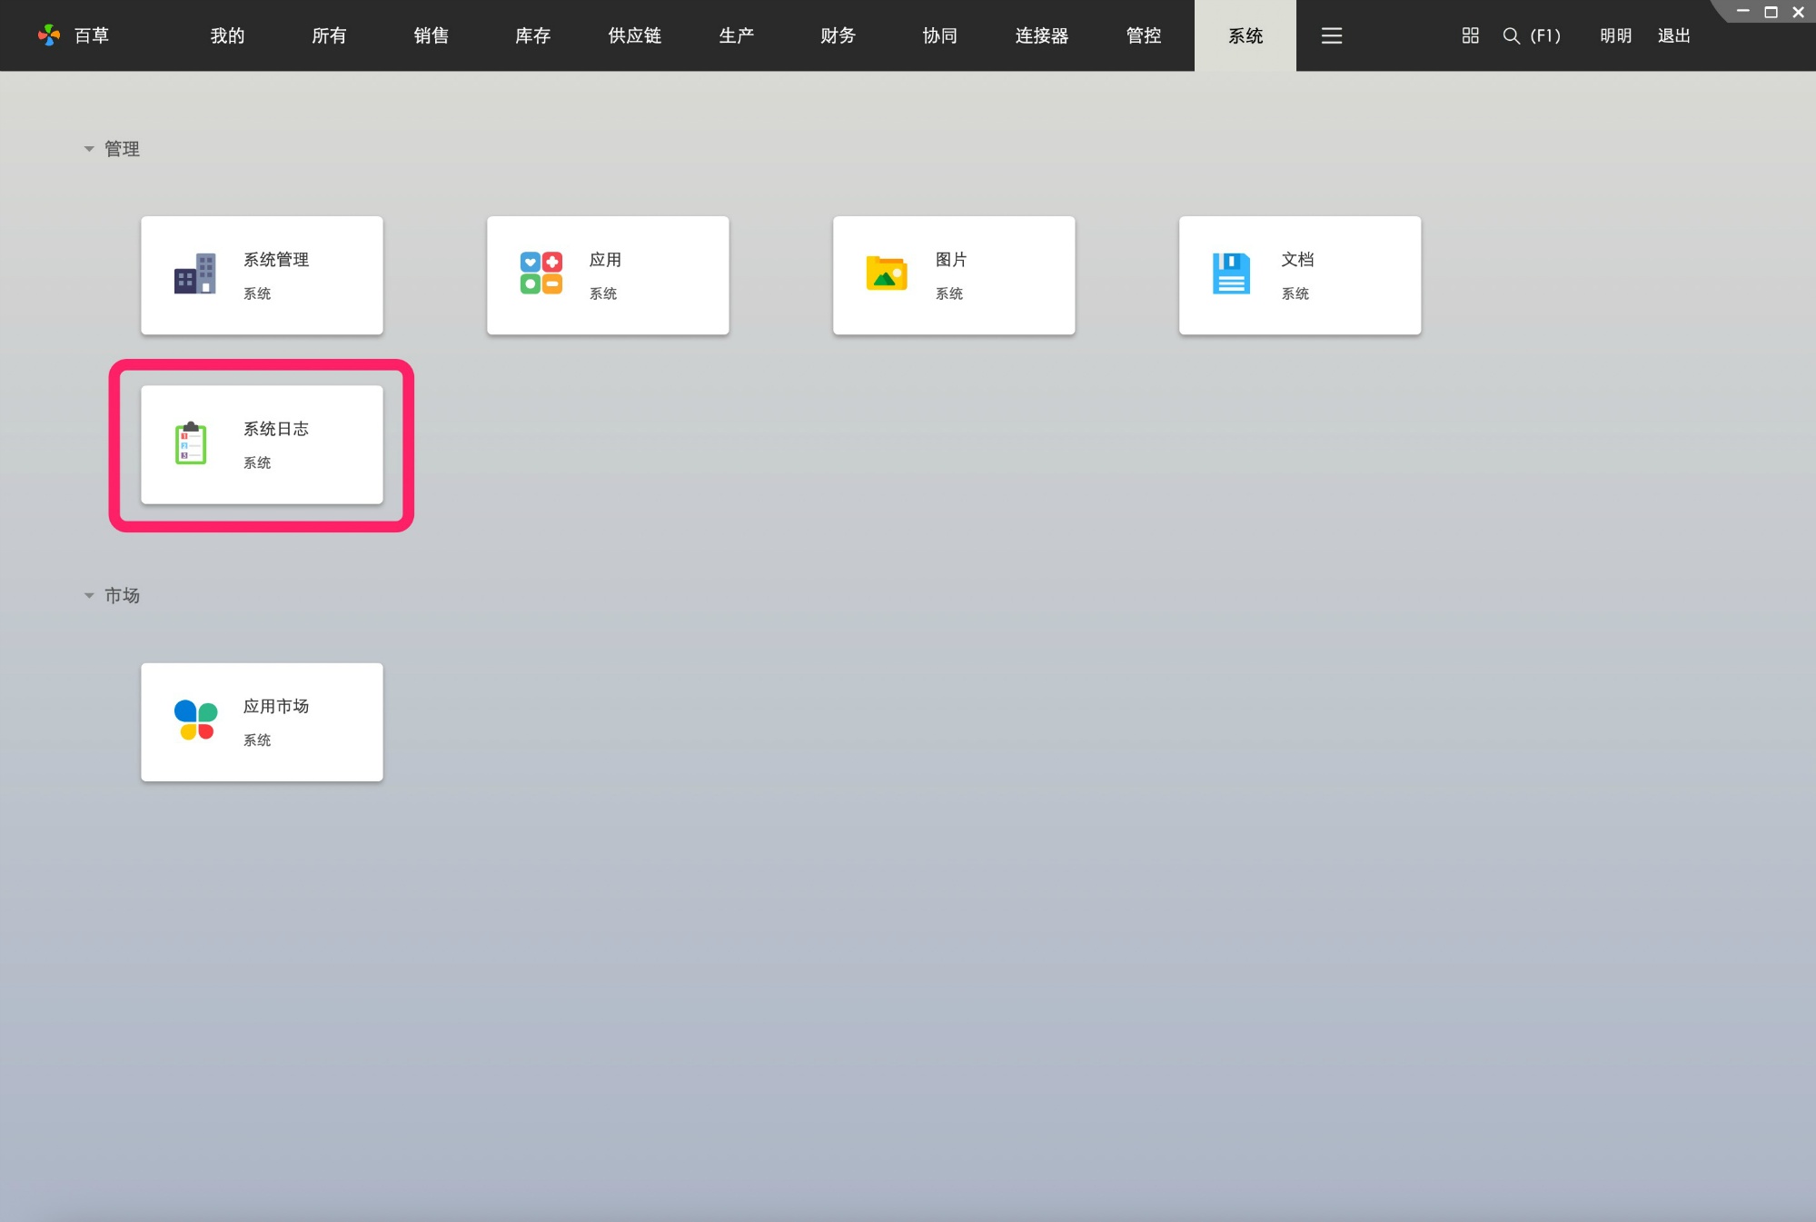
Task: Minimize the application window
Action: 1742,12
